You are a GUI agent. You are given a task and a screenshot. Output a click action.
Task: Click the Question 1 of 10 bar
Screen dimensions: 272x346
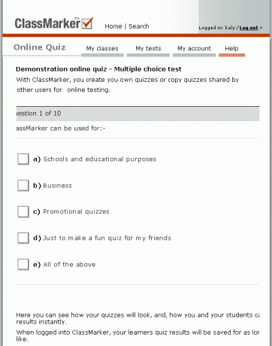click(x=138, y=114)
